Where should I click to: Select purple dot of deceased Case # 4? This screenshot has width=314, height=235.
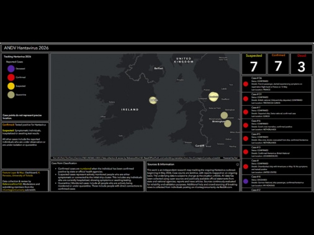click(246, 181)
